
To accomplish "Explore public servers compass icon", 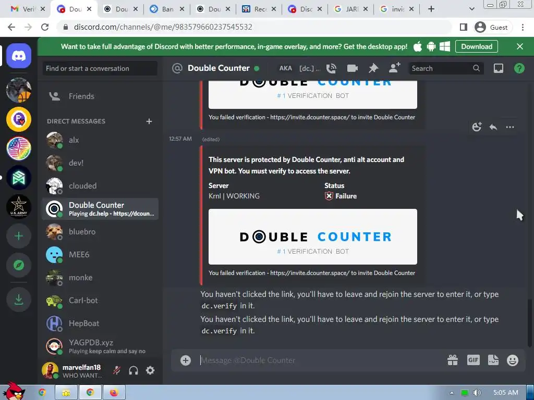I will (19, 265).
